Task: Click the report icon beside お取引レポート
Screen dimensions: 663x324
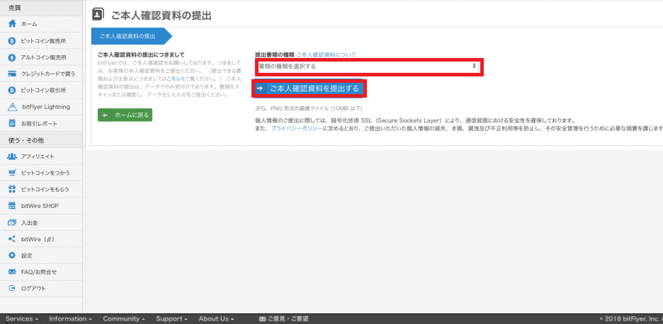Action: pos(12,124)
